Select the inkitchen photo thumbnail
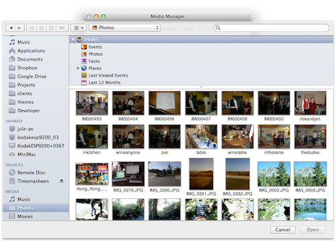The height and width of the screenshot is (242, 336). tap(92, 136)
